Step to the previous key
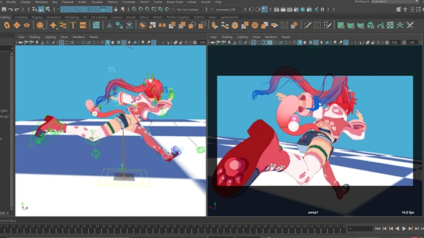This screenshot has height=238, width=424. [x=391, y=229]
